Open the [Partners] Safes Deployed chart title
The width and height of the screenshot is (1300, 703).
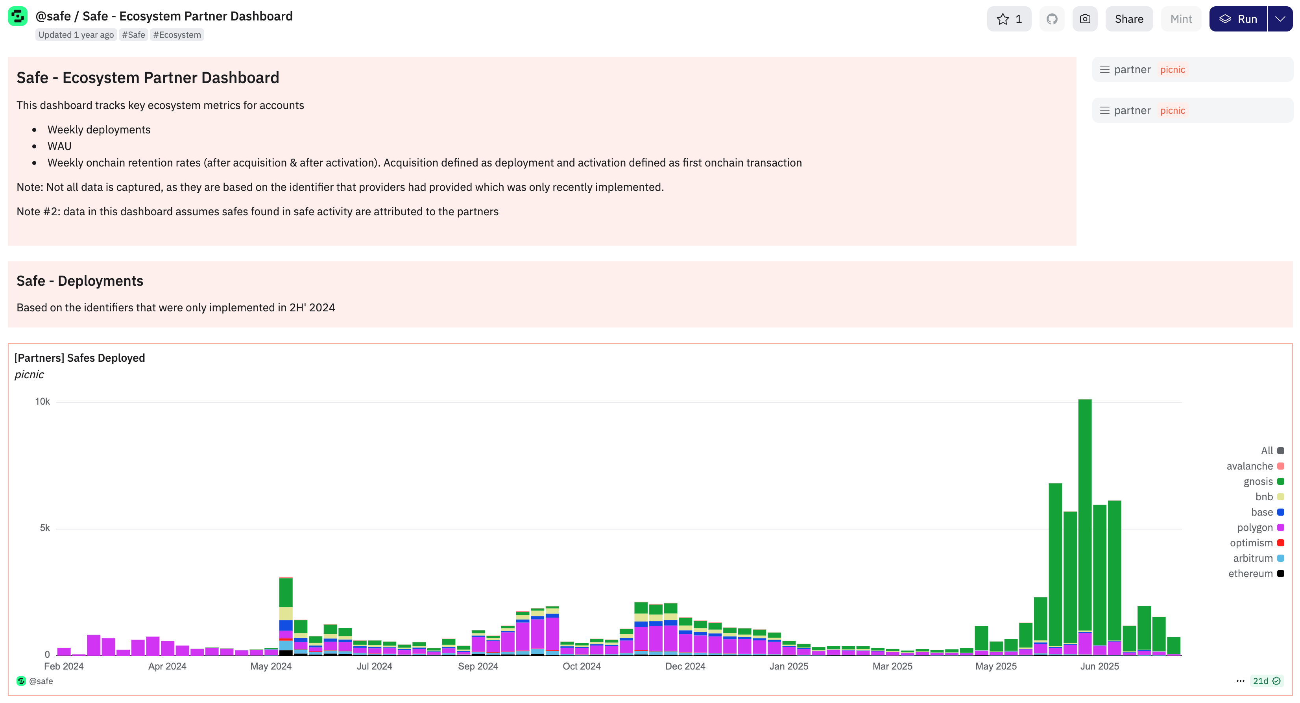(80, 358)
